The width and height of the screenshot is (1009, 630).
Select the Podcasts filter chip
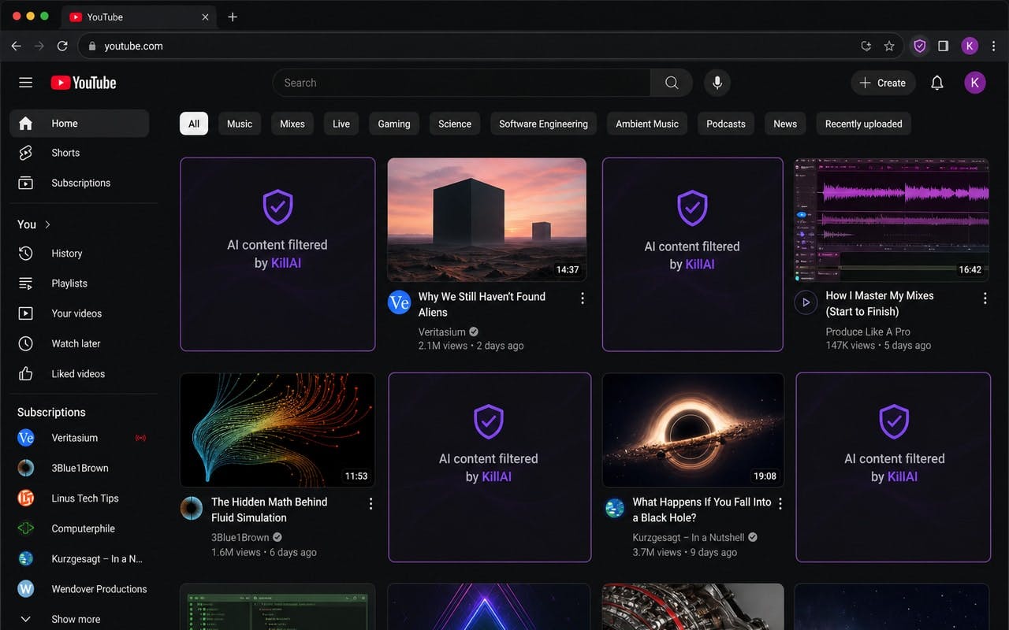pyautogui.click(x=726, y=124)
